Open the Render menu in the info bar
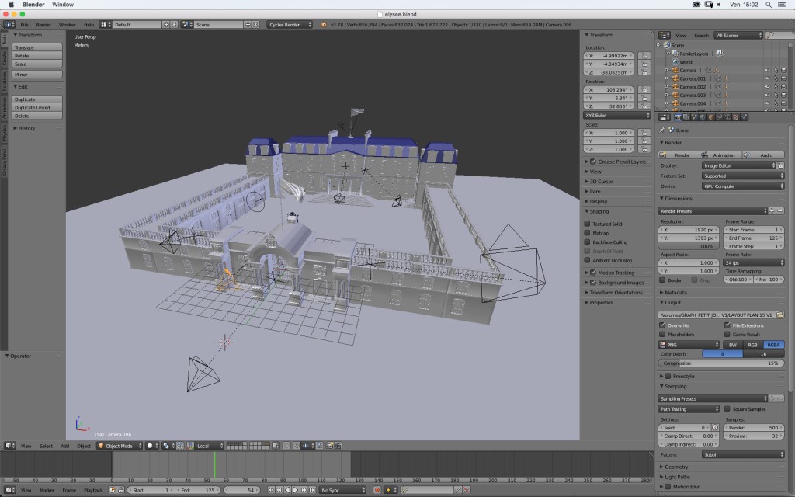 tap(43, 24)
